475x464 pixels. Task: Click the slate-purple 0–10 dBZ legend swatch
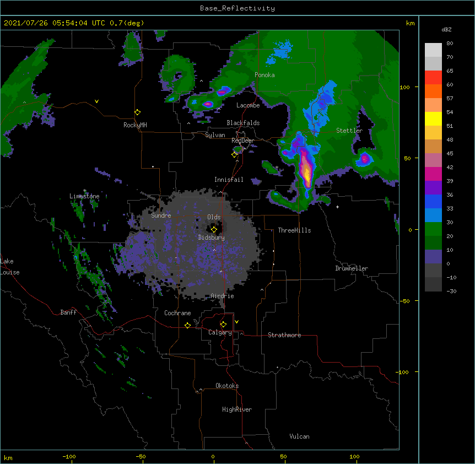coord(433,257)
